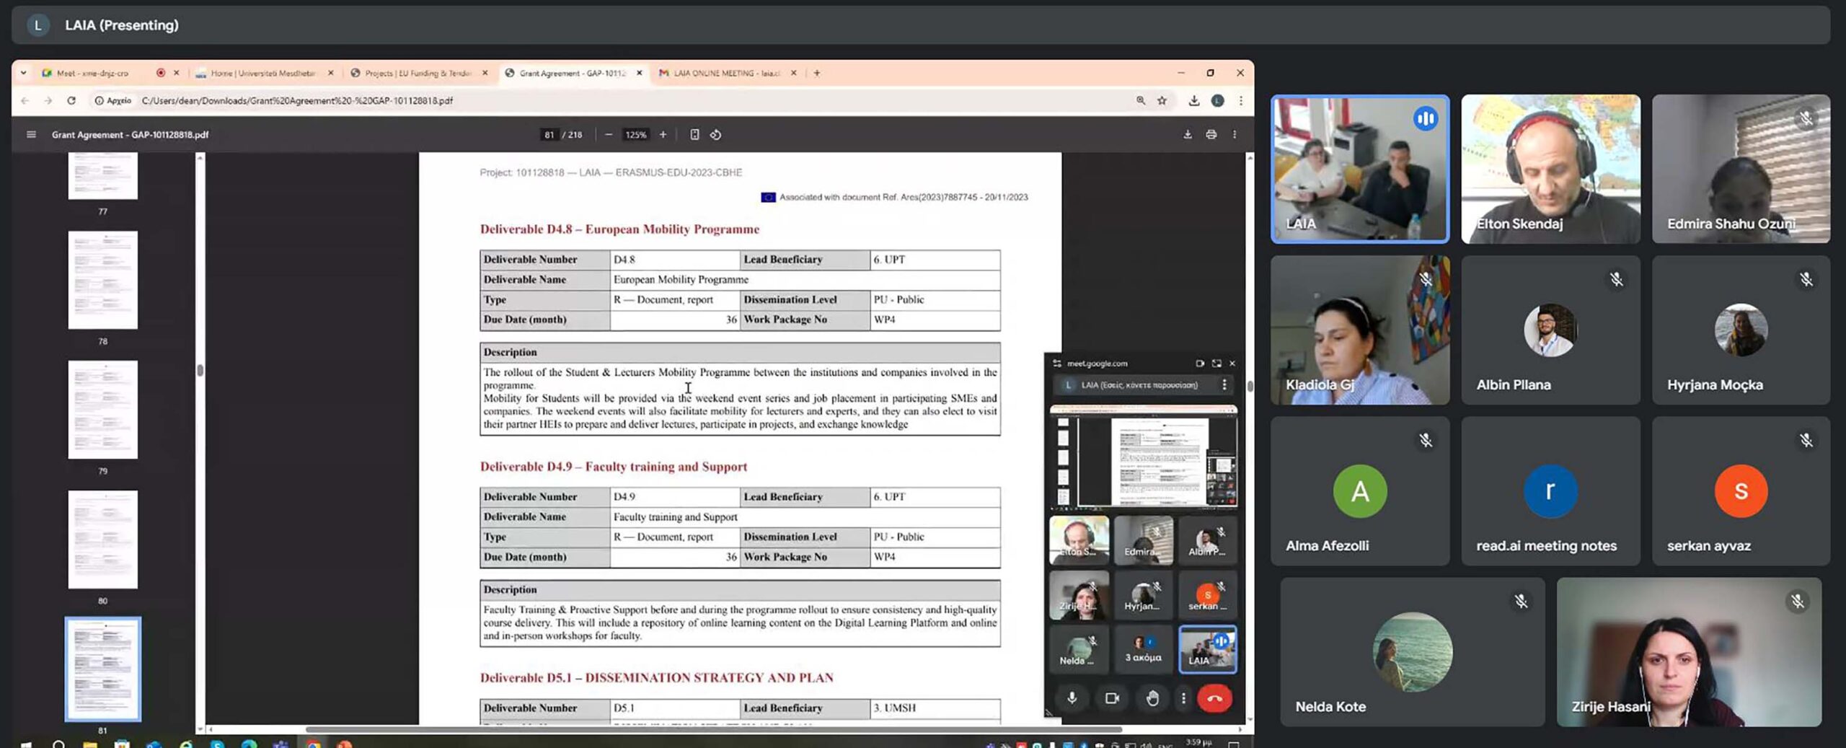The width and height of the screenshot is (1846, 748).
Task: Zoom in on the PDF with plus
Action: pyautogui.click(x=663, y=134)
